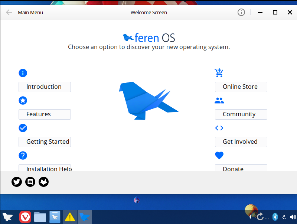Open the Discord social icon
The image size is (297, 224).
pos(30,182)
